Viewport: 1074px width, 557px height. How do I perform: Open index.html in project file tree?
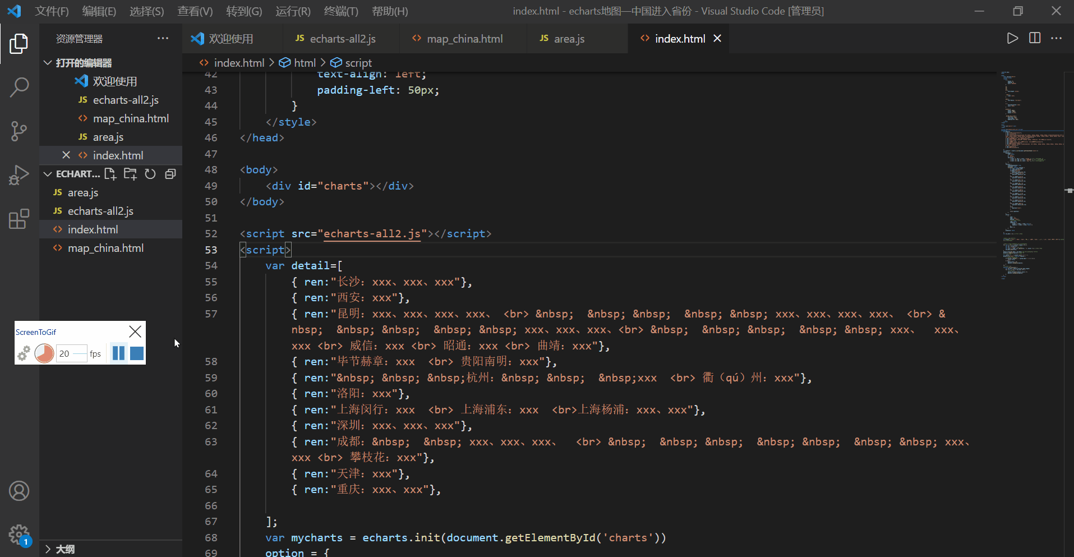coord(111,229)
